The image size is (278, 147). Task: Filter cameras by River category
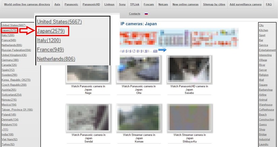[x=262, y=65]
